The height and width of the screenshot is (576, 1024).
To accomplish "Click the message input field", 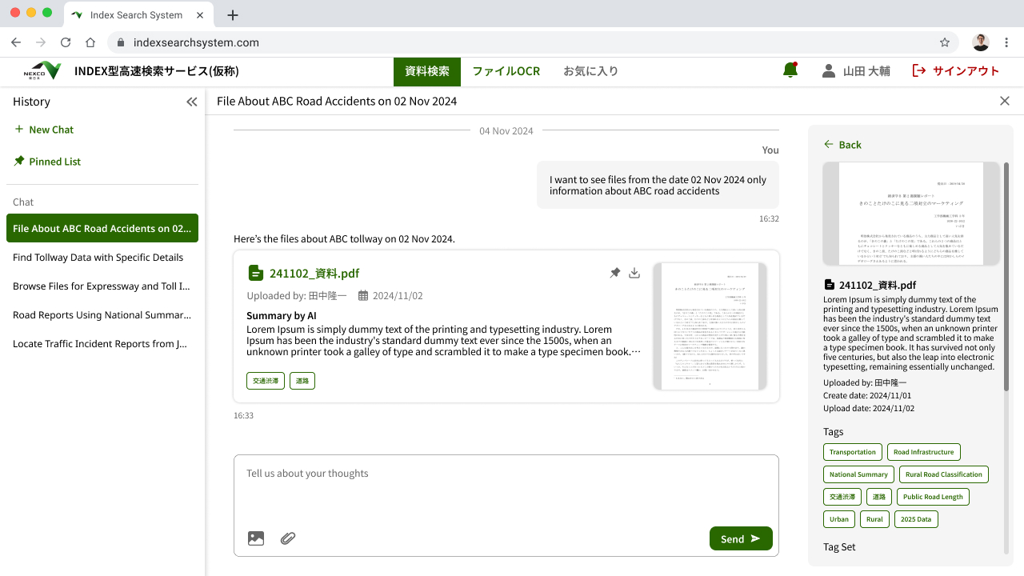I will [x=506, y=488].
